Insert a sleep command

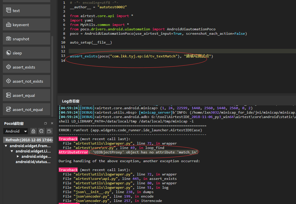pos(27,53)
